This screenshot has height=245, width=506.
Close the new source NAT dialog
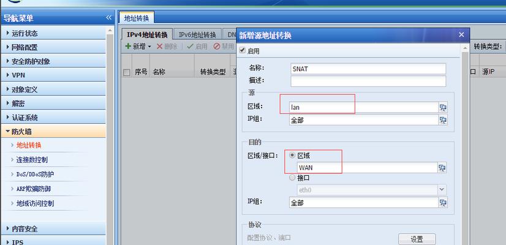(461, 34)
